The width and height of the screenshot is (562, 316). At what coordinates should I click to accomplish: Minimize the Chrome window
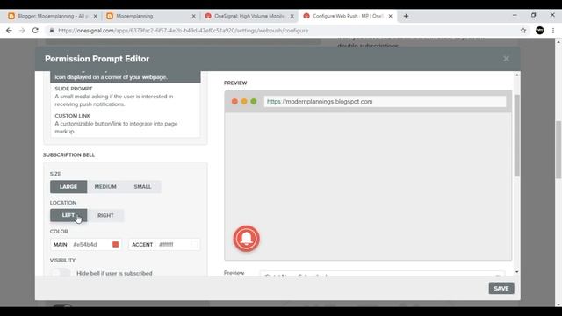(x=515, y=15)
